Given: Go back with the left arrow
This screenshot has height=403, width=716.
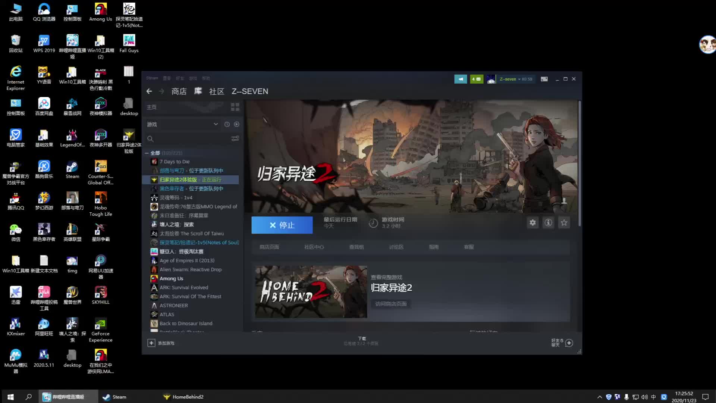Looking at the screenshot, I should click(x=149, y=91).
